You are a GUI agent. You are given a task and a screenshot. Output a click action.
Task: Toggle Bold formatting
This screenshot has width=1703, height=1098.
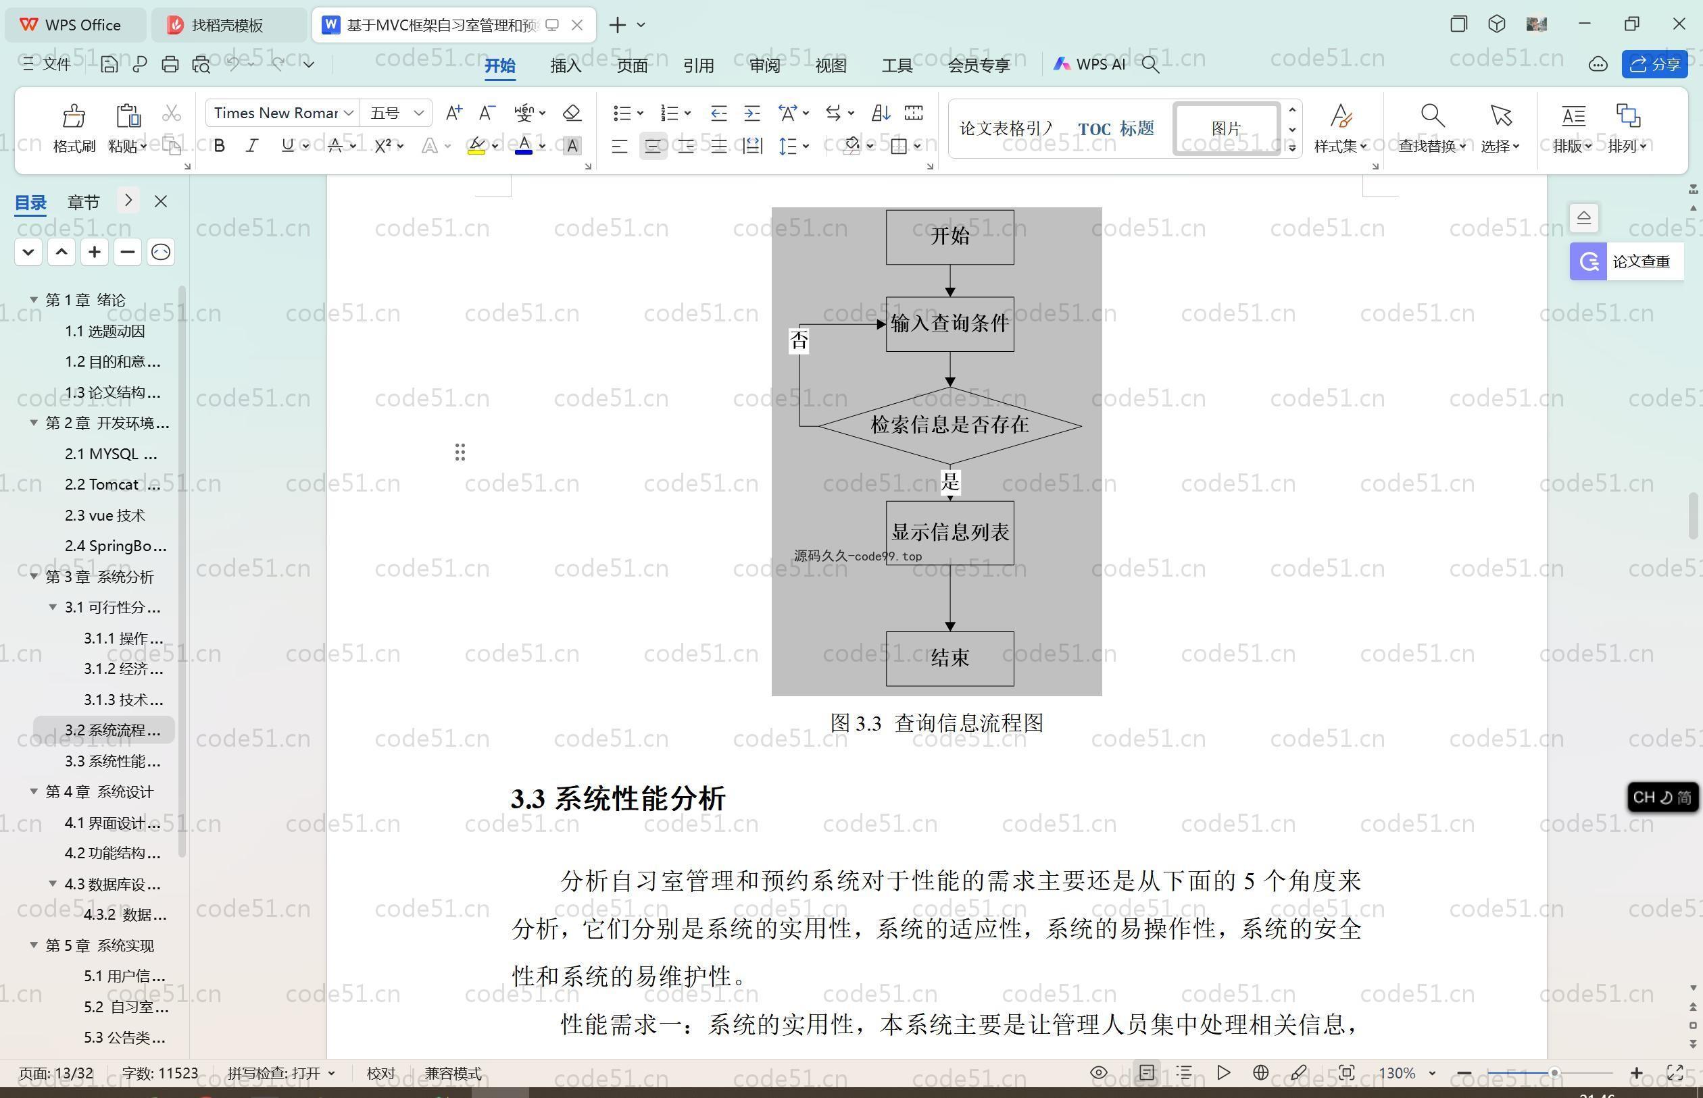point(220,146)
